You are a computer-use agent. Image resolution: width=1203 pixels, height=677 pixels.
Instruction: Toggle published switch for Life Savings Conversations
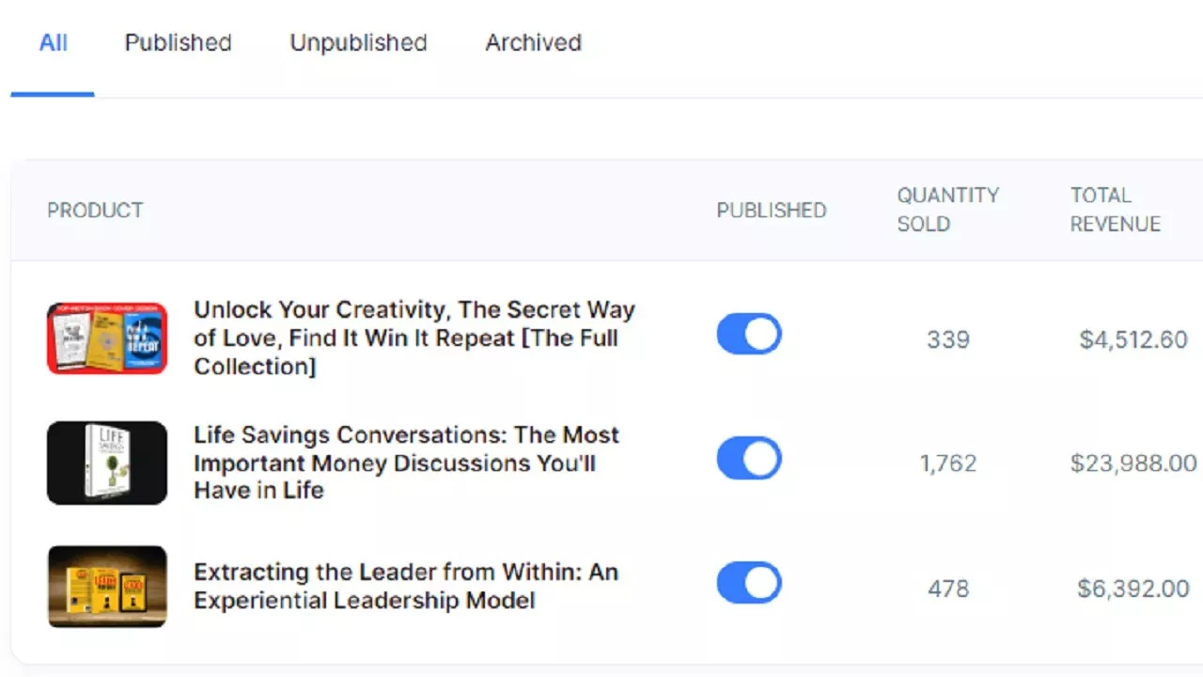click(749, 459)
